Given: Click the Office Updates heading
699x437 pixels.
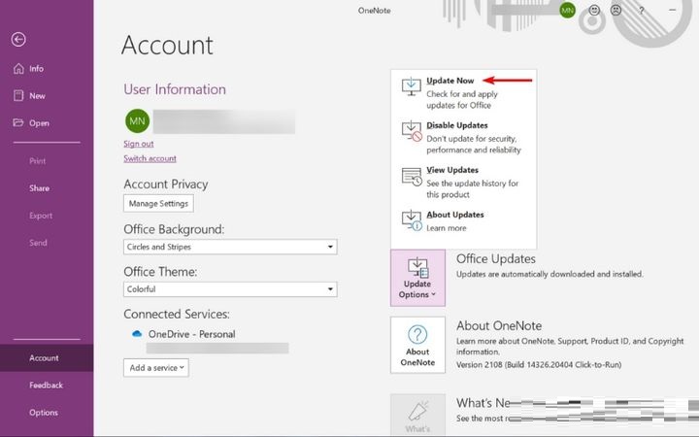Looking at the screenshot, I should pos(496,258).
